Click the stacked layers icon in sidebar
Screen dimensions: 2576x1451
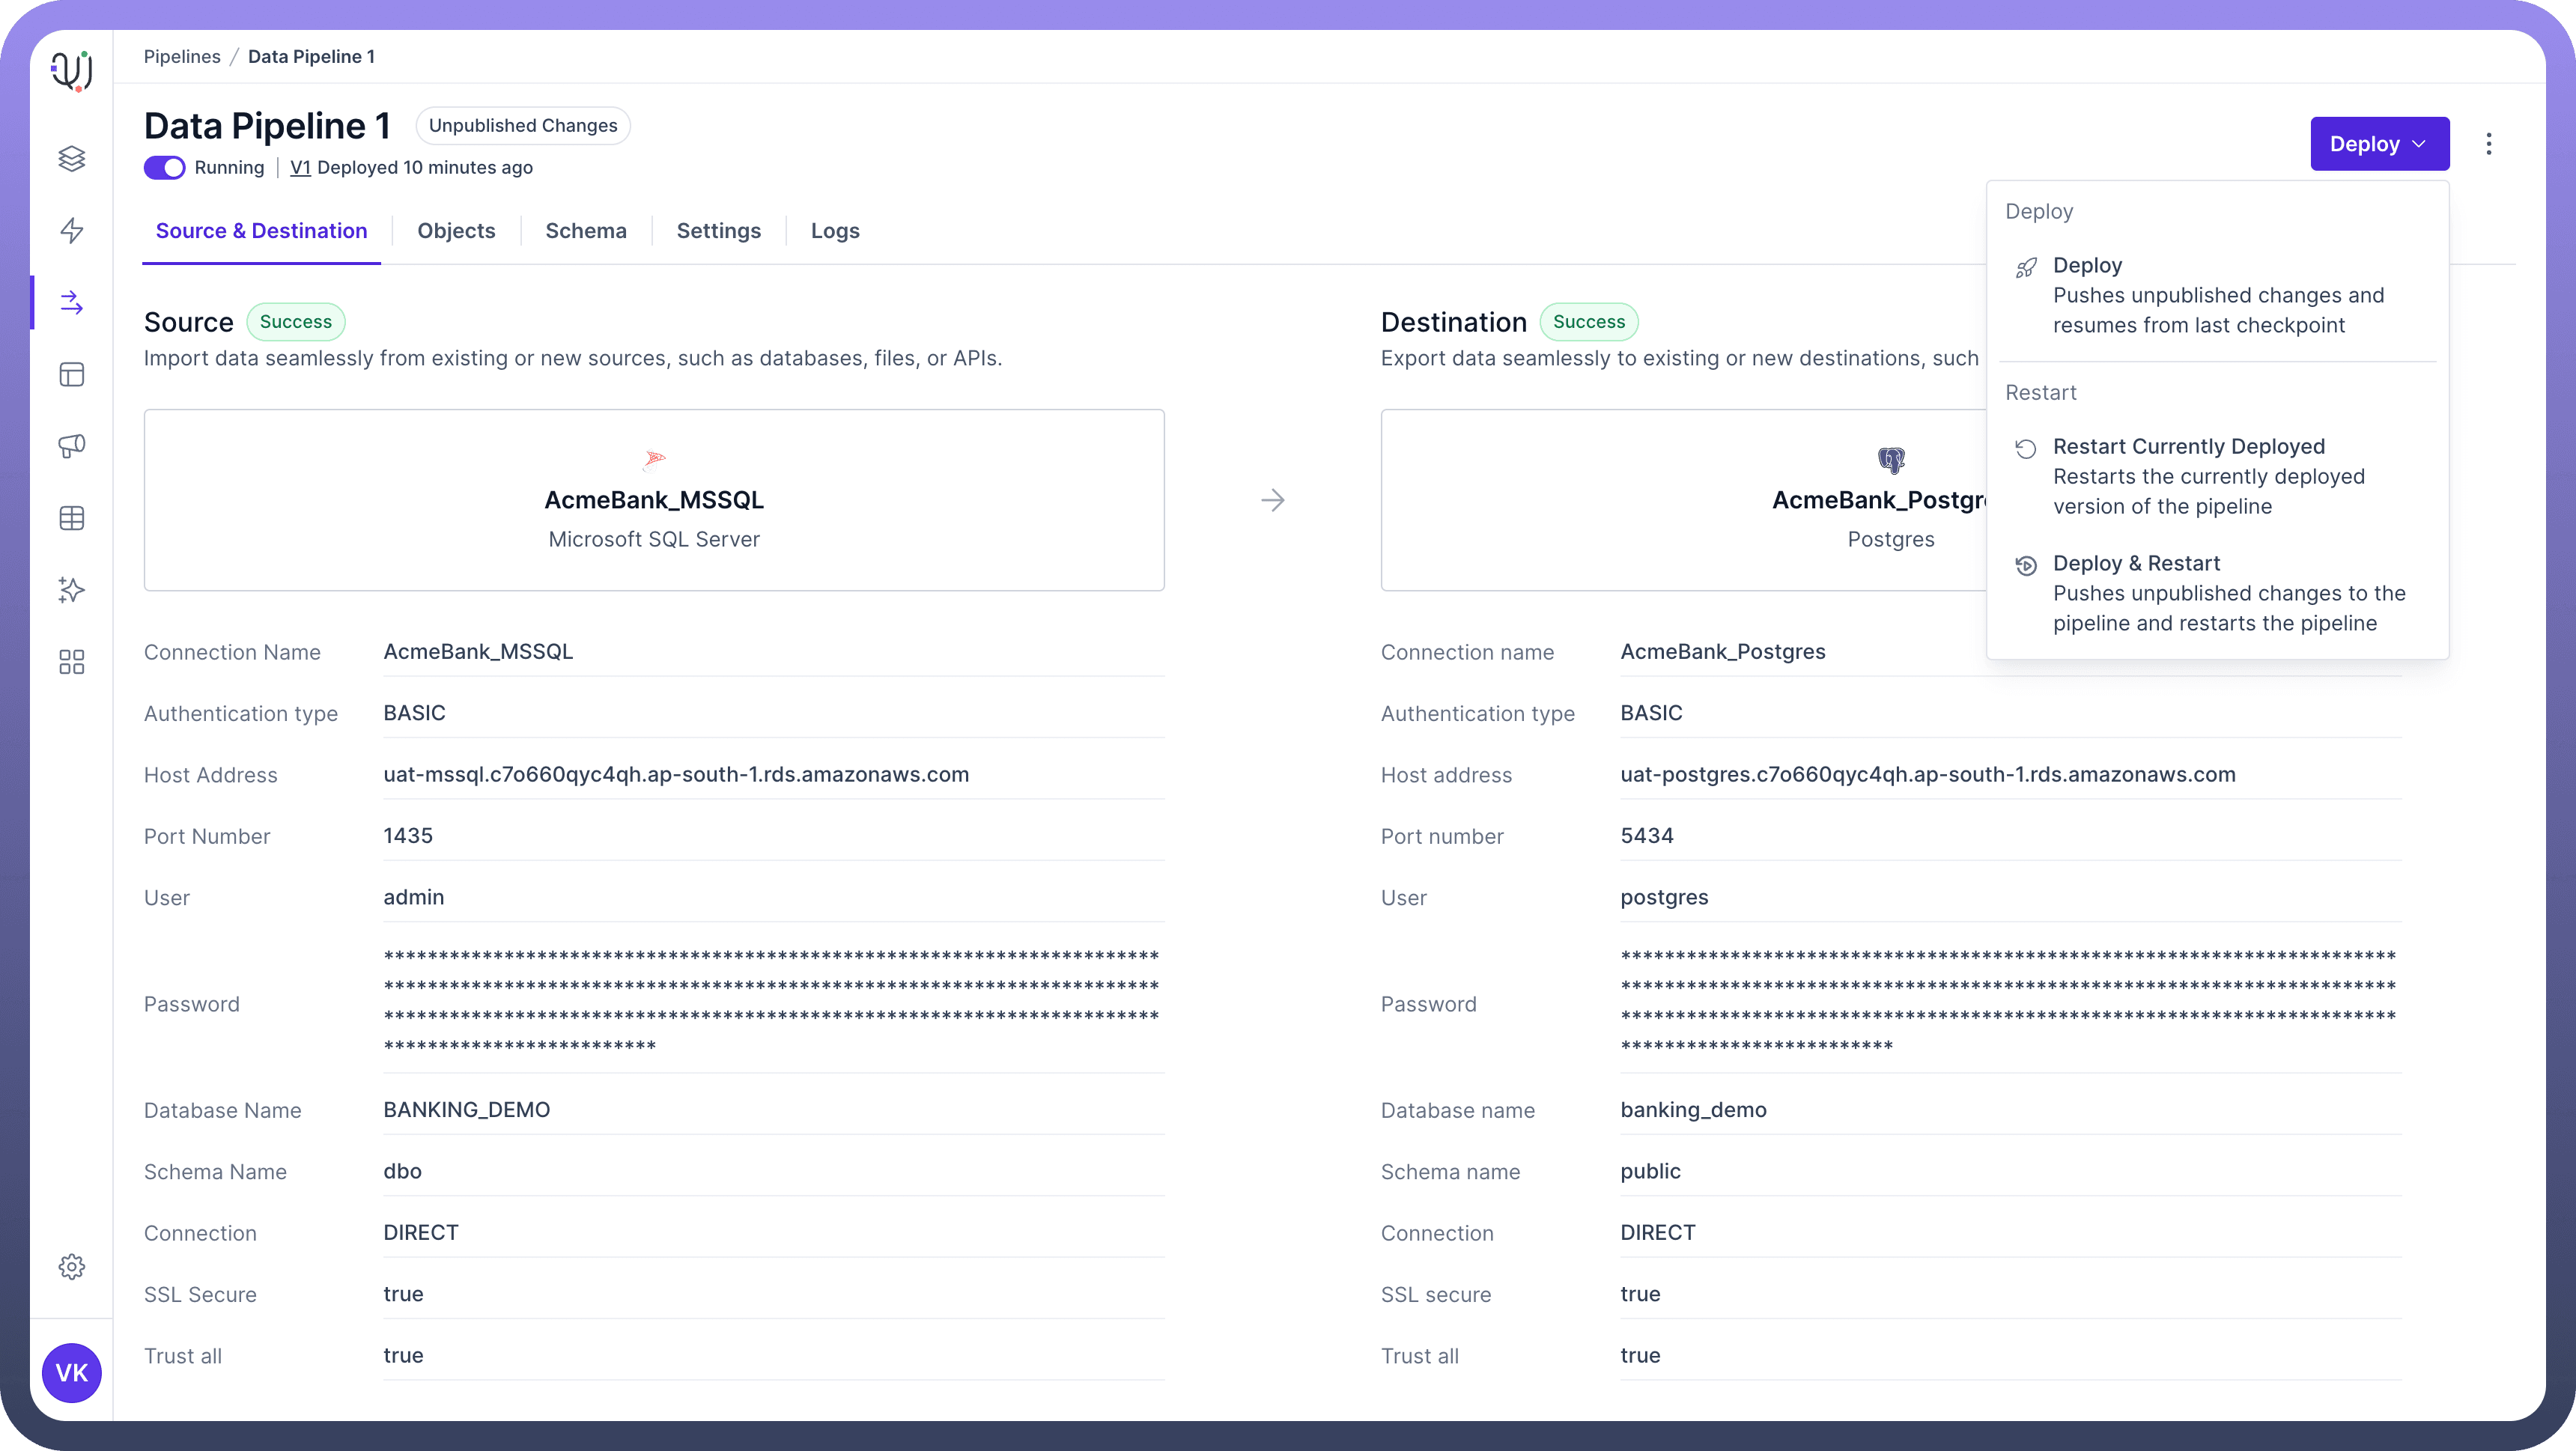click(x=71, y=159)
